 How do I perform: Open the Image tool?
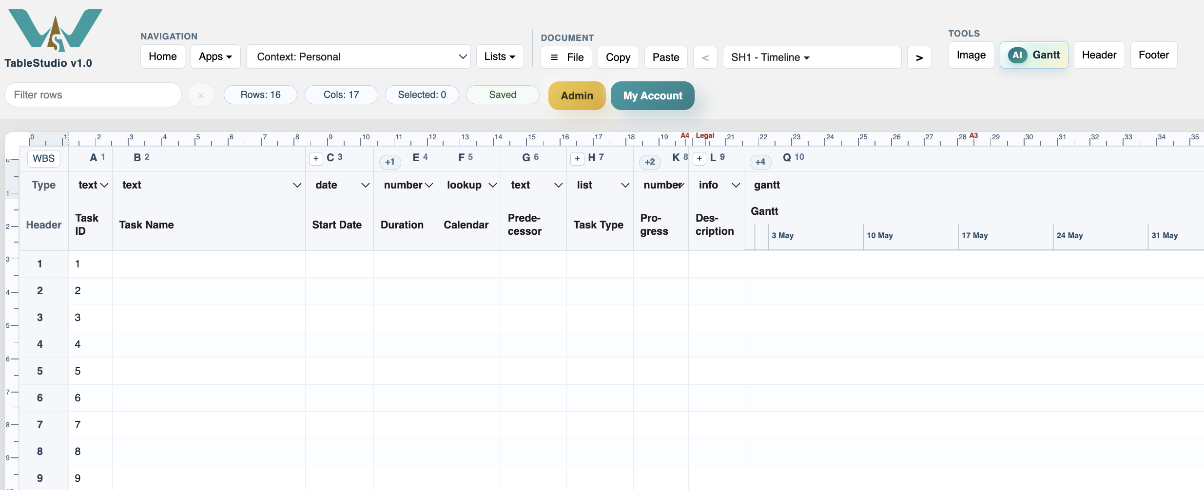coord(971,55)
